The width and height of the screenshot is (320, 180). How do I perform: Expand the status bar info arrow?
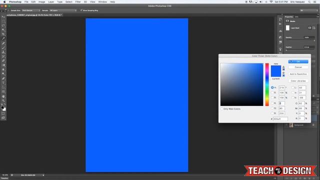point(43,175)
